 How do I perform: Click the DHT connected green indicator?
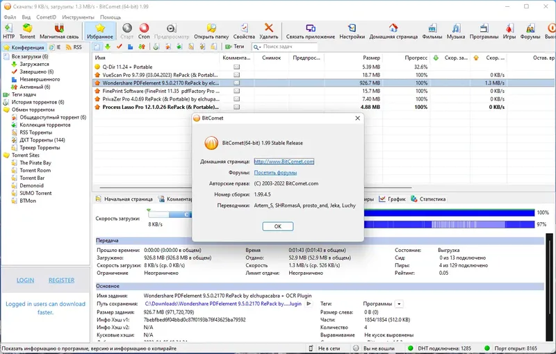(x=411, y=348)
